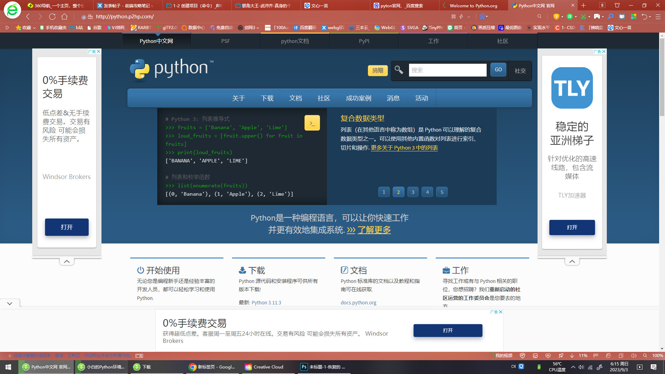Open the yellow shield wallet icon
This screenshot has width=665, height=374.
pyautogui.click(x=556, y=16)
